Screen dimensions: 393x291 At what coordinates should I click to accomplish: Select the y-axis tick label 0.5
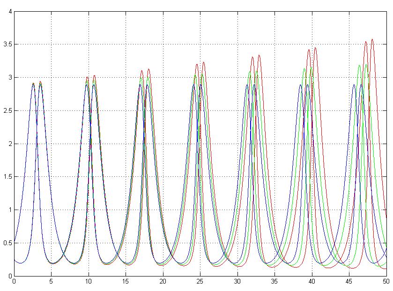[7, 243]
